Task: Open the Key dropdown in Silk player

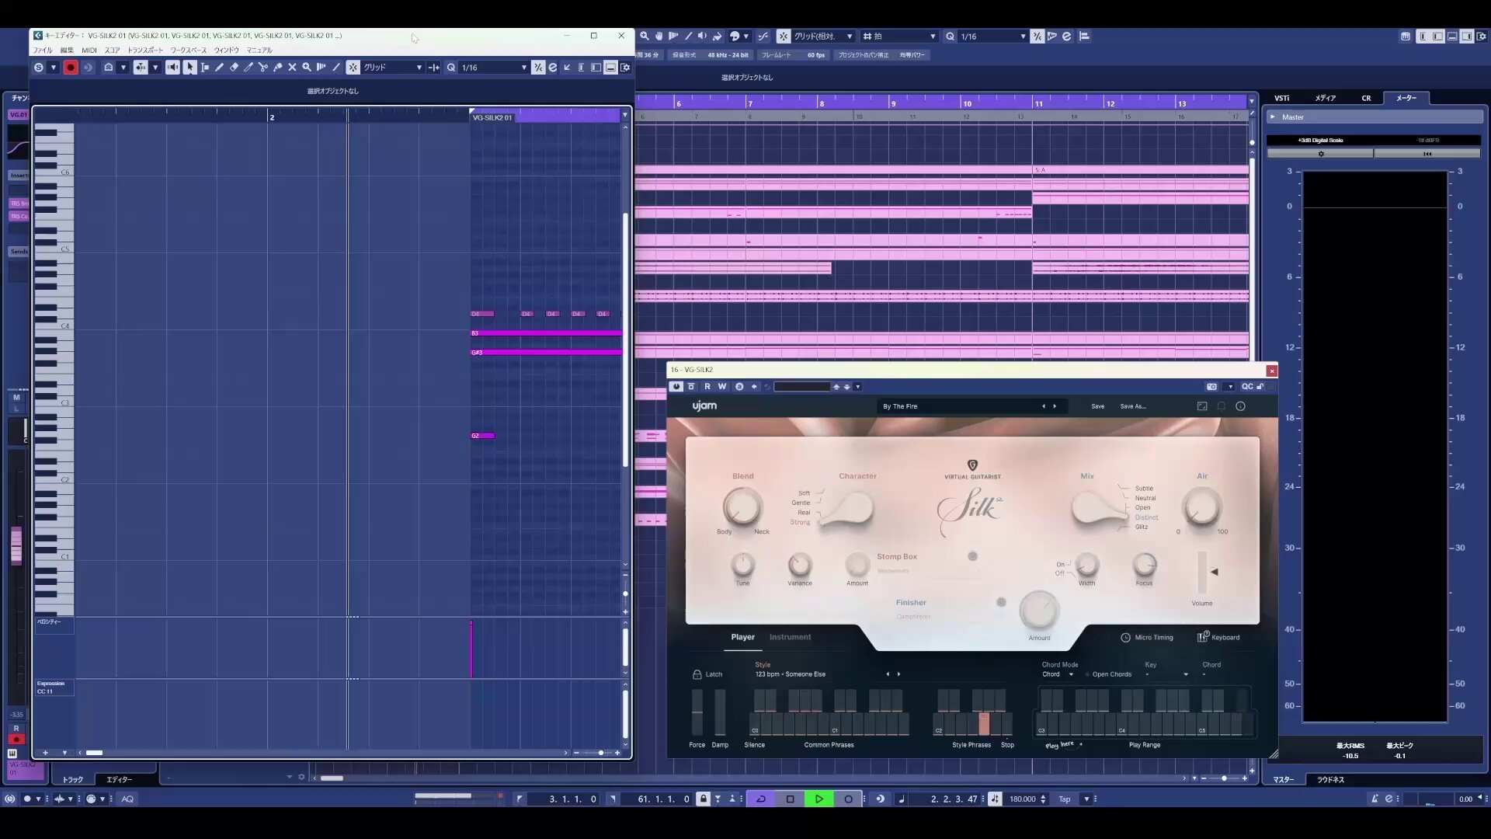Action: coord(1166,674)
